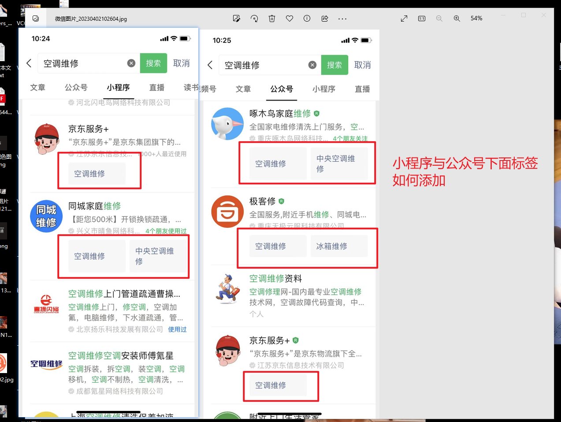Rotate the picture with the rotate icon
561x422 pixels.
coord(254,19)
